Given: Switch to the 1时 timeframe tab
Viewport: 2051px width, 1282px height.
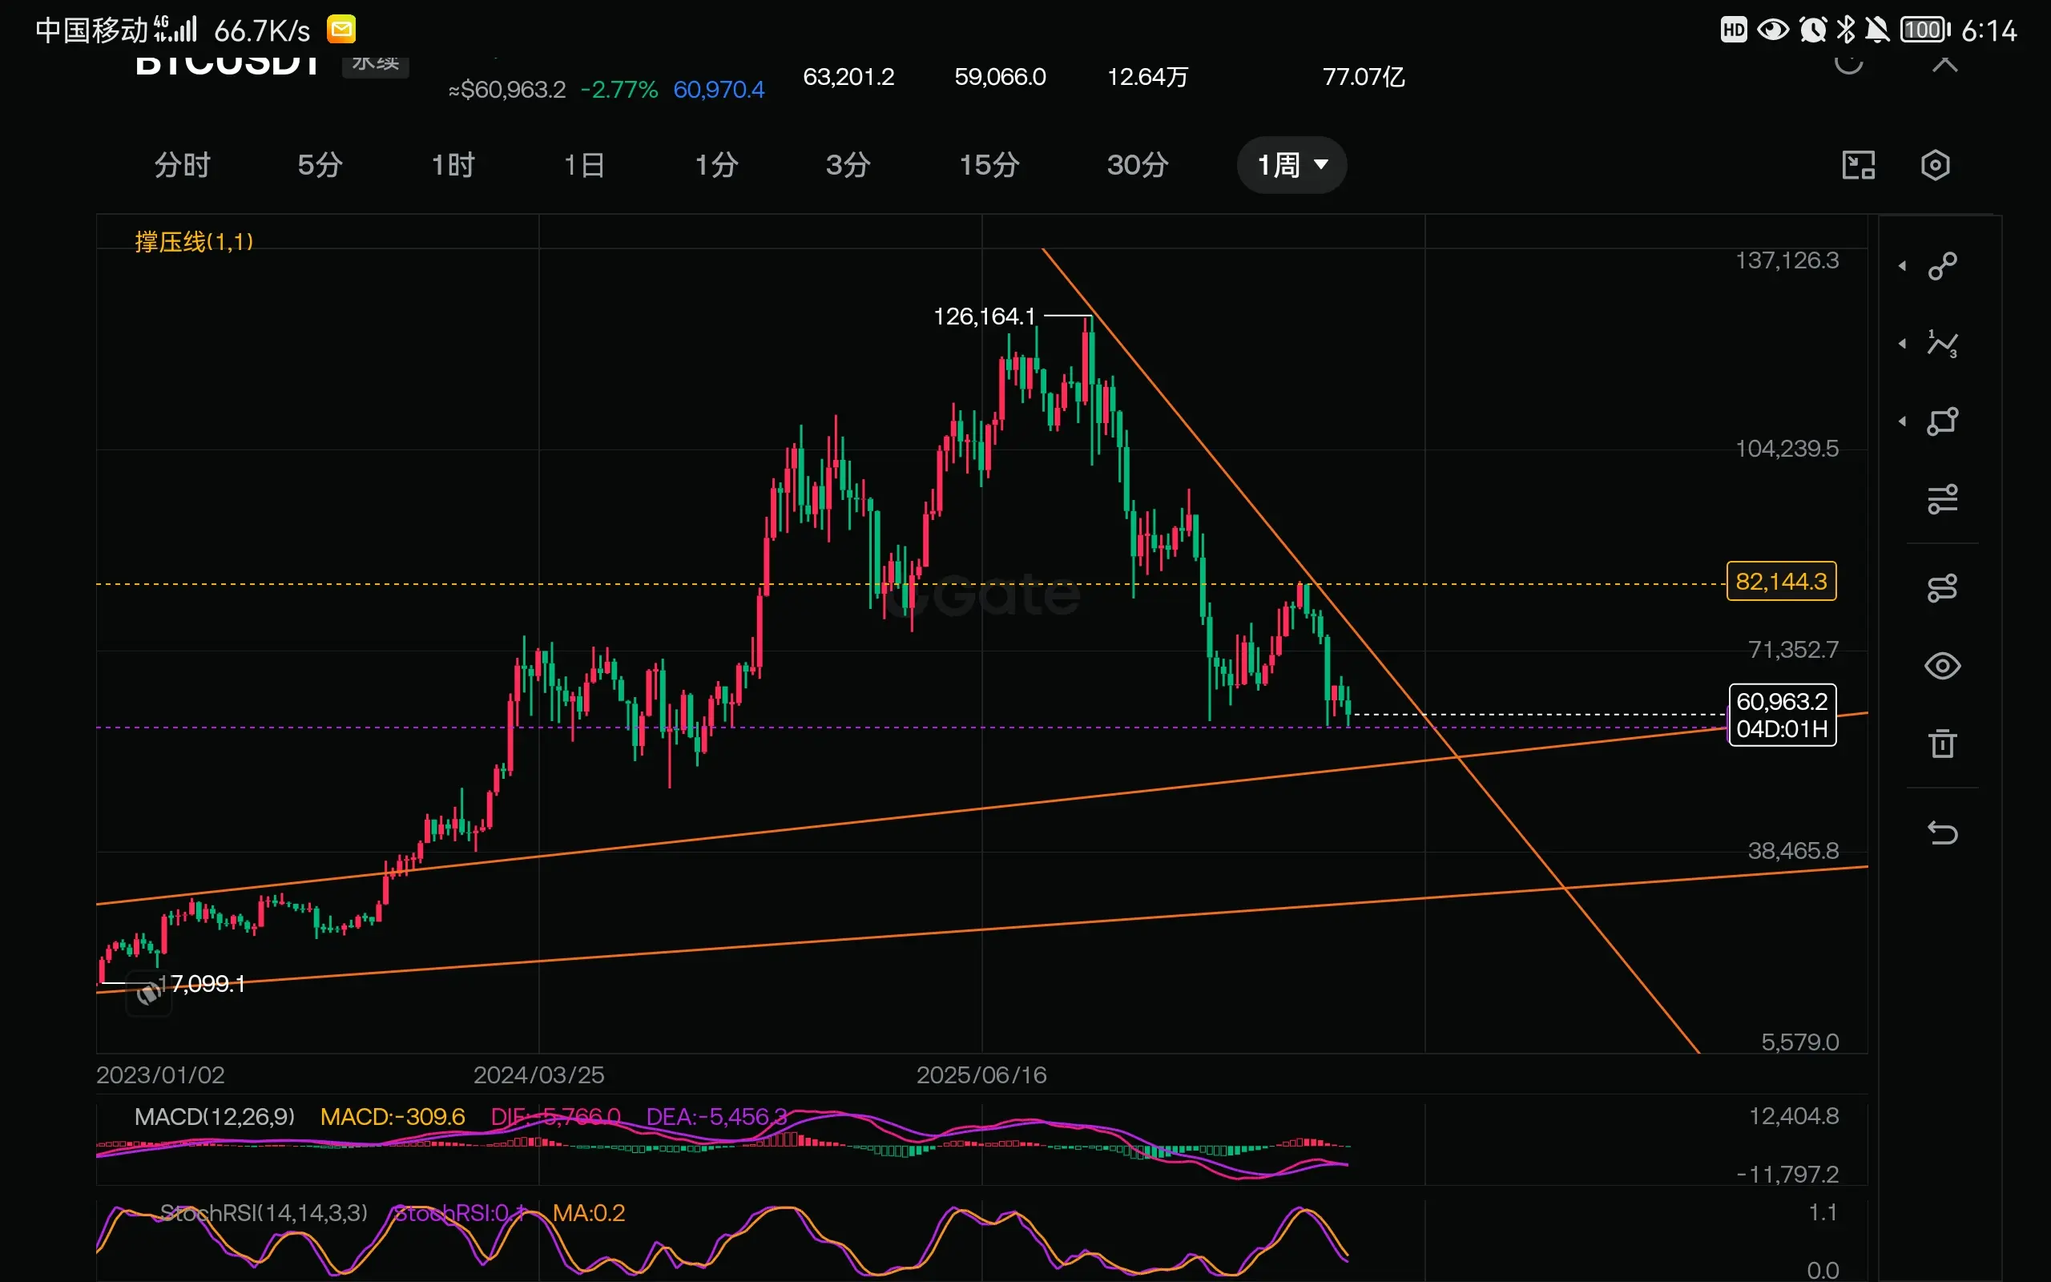Looking at the screenshot, I should (453, 164).
